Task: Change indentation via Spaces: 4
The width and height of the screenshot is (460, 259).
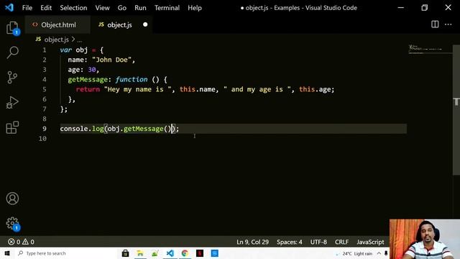Action: 289,242
